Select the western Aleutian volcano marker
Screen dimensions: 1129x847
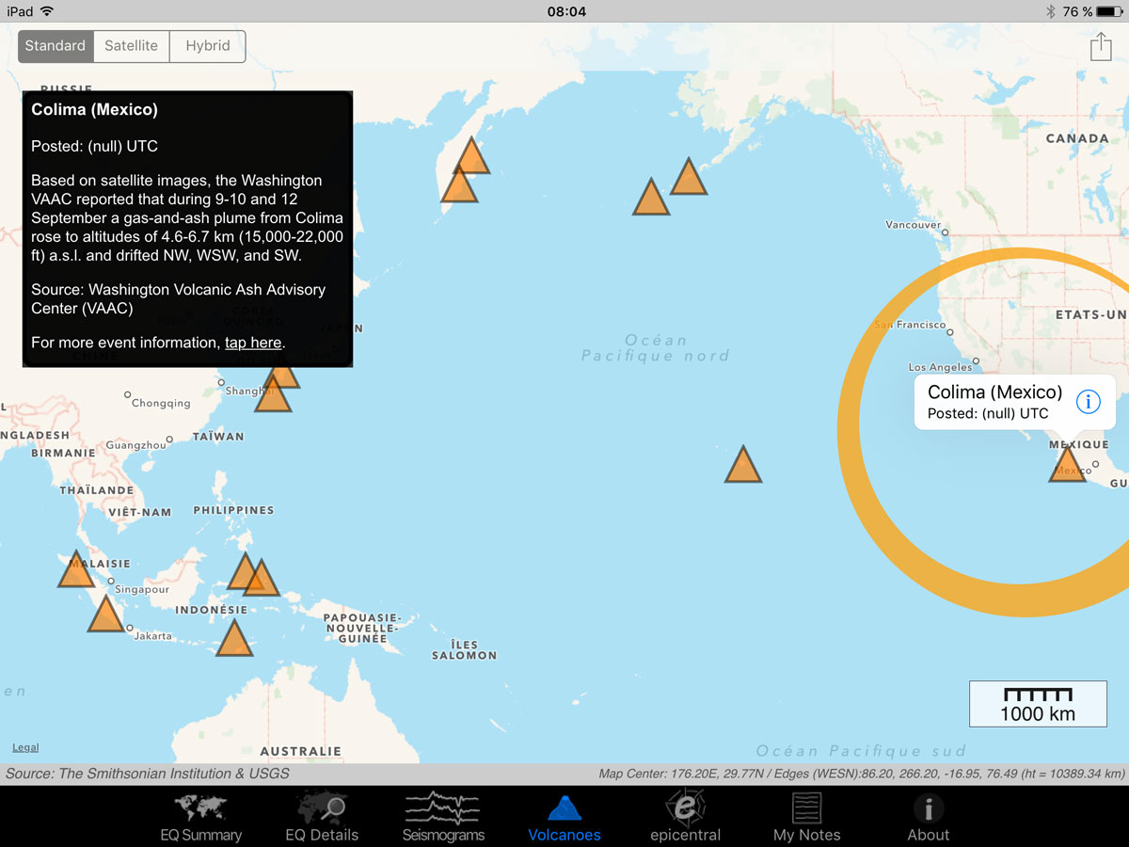651,198
